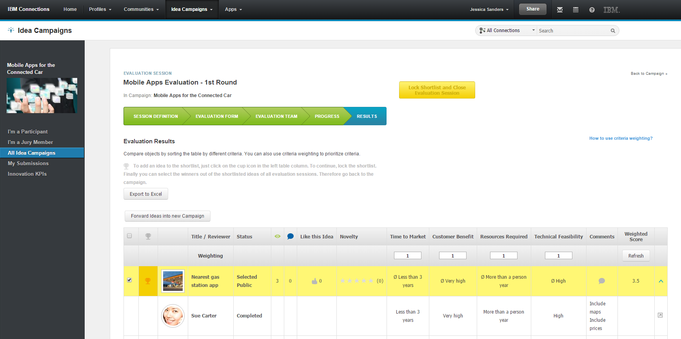Collapse the Nearest gas station app row
The width and height of the screenshot is (681, 339).
[x=661, y=281]
